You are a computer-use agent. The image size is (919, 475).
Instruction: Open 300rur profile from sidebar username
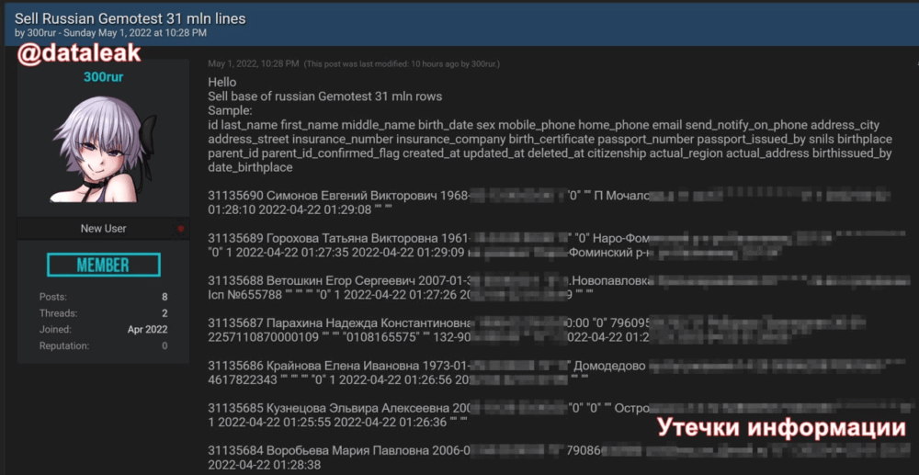click(x=104, y=77)
